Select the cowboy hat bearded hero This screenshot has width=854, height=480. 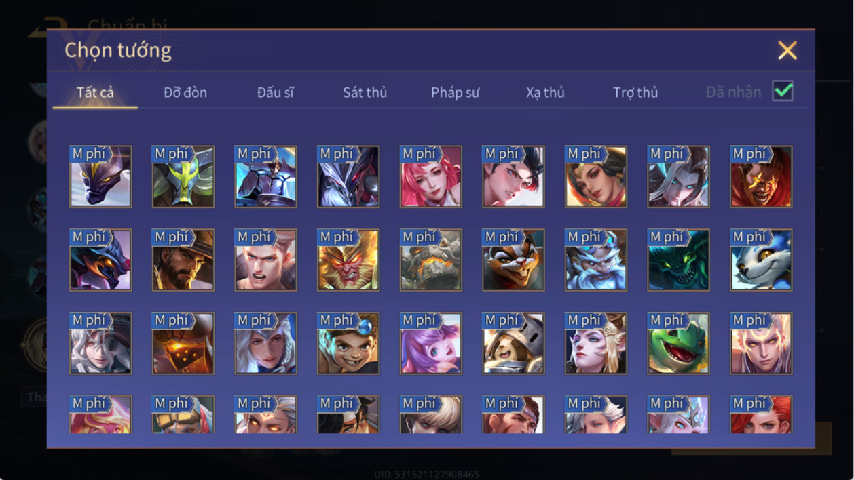pyautogui.click(x=183, y=260)
